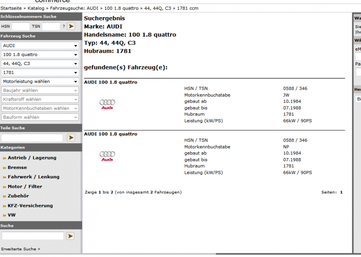Viewport: 361px width, 257px height.
Task: Select page 1 in Seiten pagination
Action: tap(342, 192)
